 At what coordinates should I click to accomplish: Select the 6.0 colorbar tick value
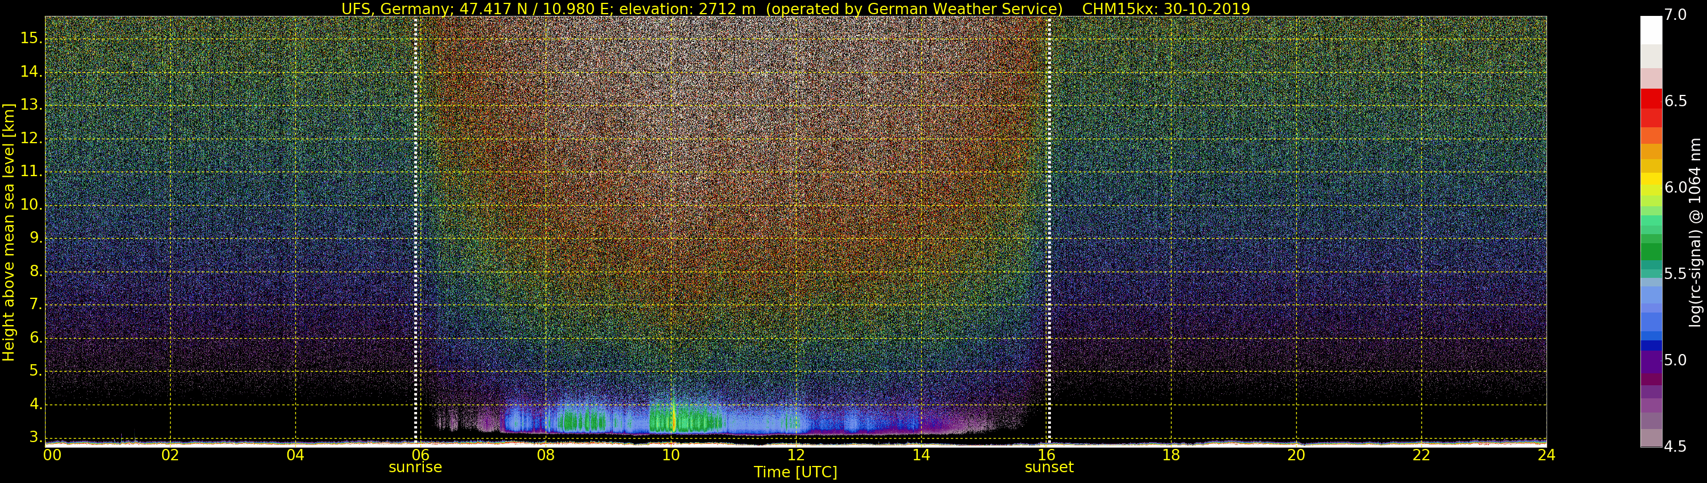pyautogui.click(x=1676, y=188)
